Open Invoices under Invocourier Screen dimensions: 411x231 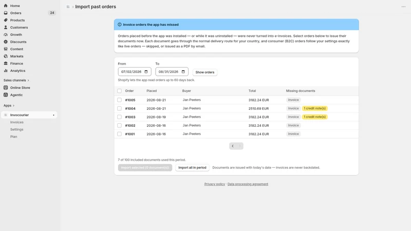(x=17, y=122)
